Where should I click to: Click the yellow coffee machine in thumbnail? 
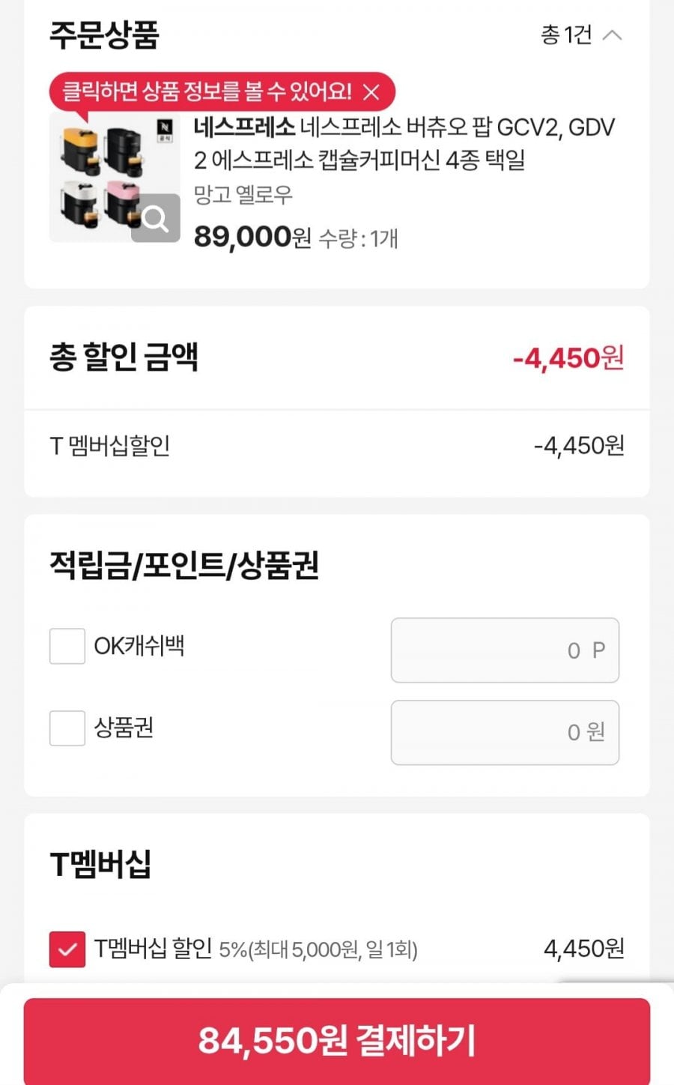[x=81, y=148]
